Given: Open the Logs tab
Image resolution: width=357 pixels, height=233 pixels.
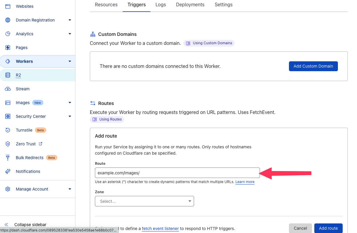Looking at the screenshot, I should 161,5.
